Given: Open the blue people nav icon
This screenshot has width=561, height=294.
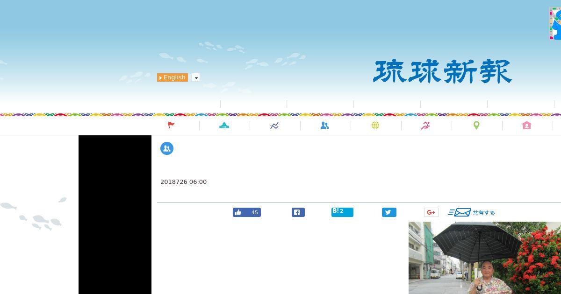Looking at the screenshot, I should pos(325,125).
